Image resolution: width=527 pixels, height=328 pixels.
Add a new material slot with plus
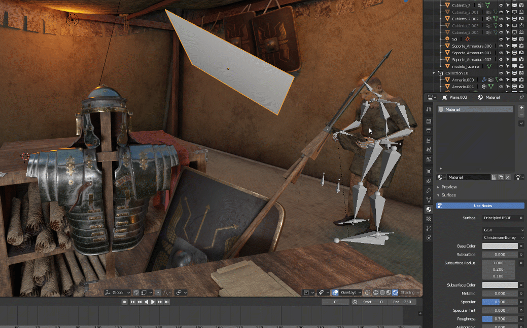pos(521,108)
